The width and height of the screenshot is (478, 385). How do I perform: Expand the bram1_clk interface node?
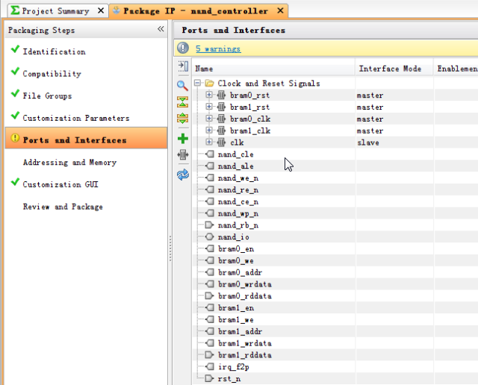click(x=209, y=130)
